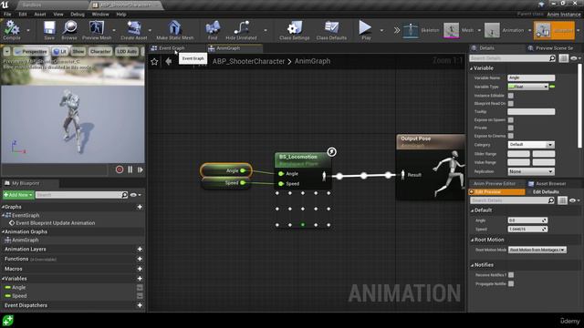Click search icon in My Blueprint search
584x328 pixels.
pyautogui.click(x=124, y=194)
